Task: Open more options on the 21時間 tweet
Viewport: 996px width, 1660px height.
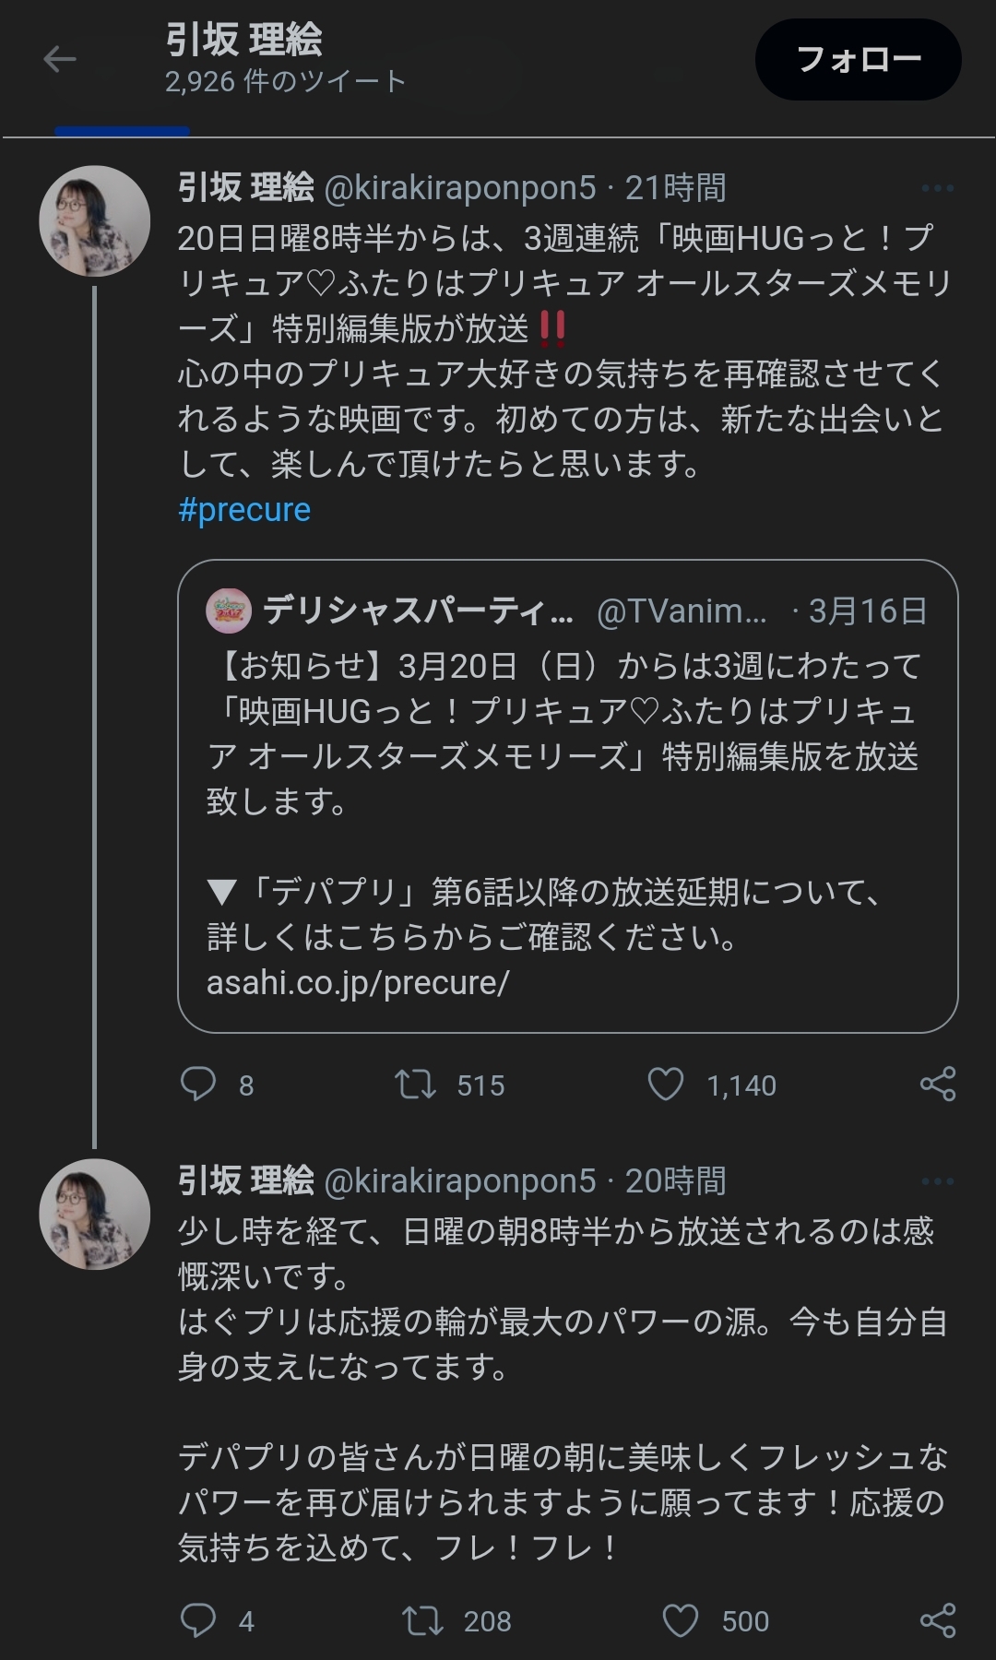Action: [937, 188]
